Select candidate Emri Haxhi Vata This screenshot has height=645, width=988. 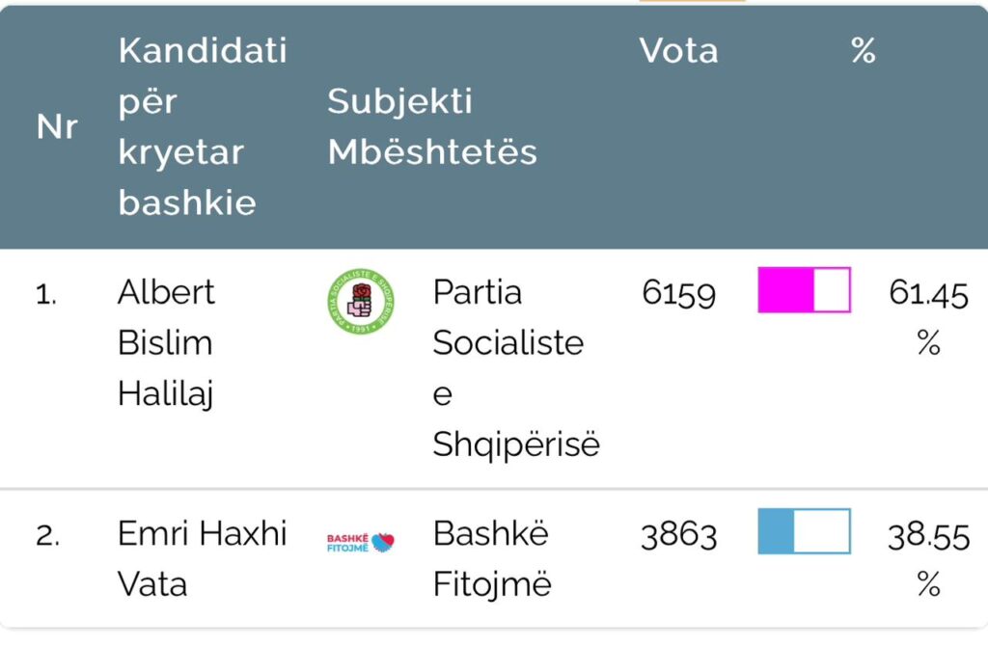pos(203,558)
